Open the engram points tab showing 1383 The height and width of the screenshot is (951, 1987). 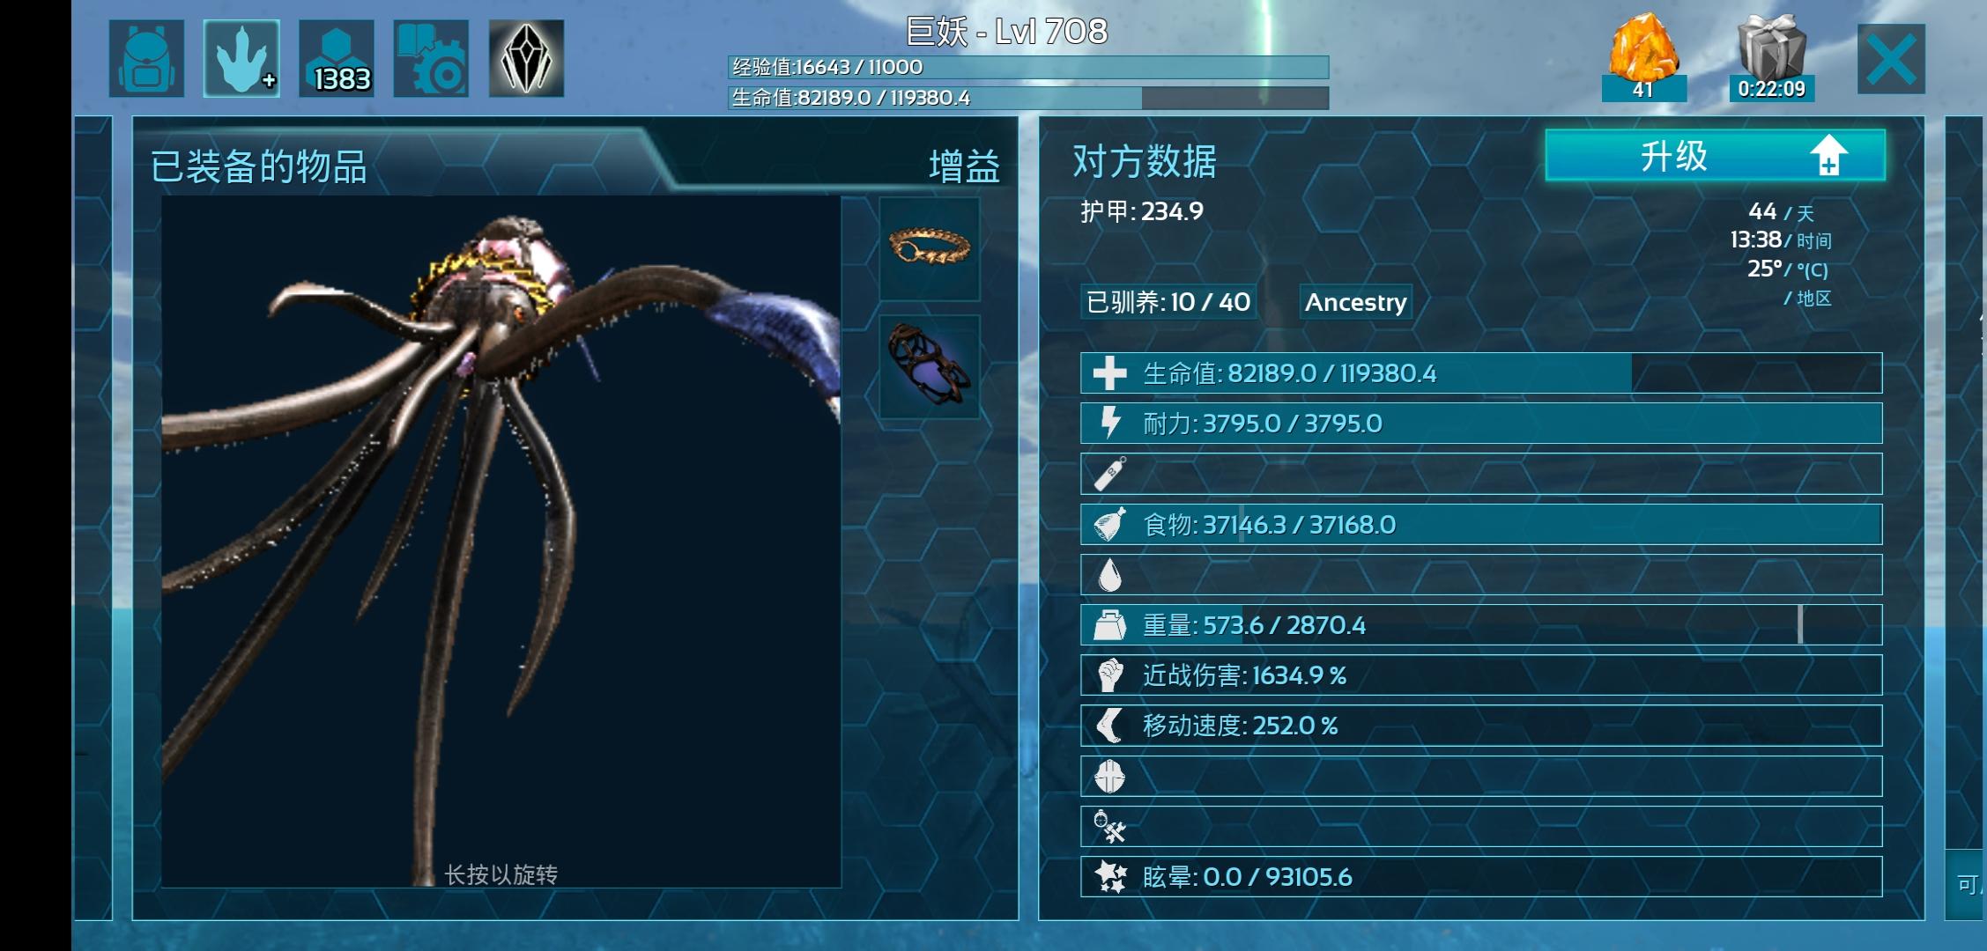coord(337,58)
